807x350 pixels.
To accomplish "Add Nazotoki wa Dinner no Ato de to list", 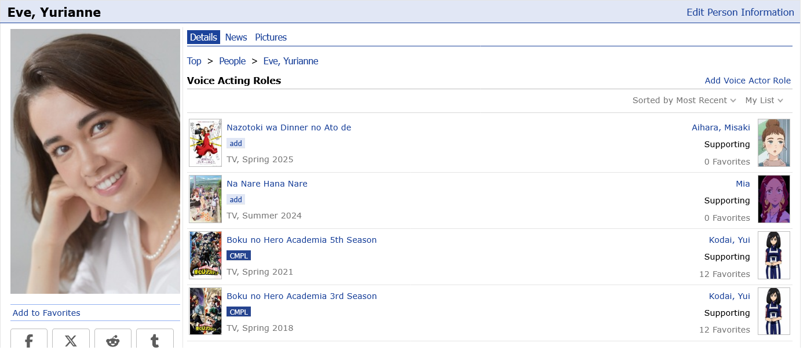I will point(236,143).
